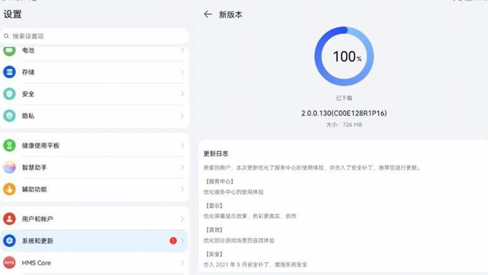Click the red 用户和帐户 person icon
Screen dimensions: 488x275
(x=9, y=219)
